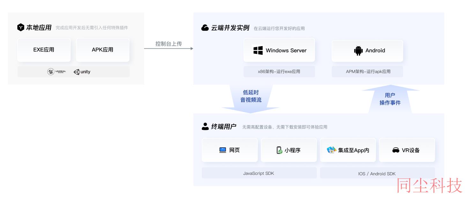This screenshot has height=198, width=468.
Task: Select the EXE应用 card
Action: tap(44, 50)
